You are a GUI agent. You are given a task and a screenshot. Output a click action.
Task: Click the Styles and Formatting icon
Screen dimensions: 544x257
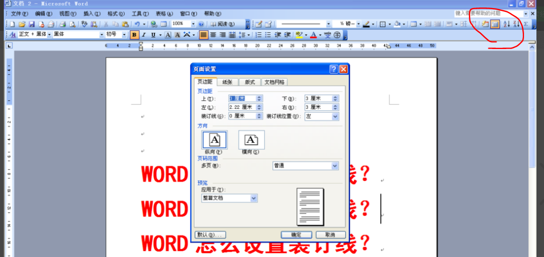click(13, 34)
